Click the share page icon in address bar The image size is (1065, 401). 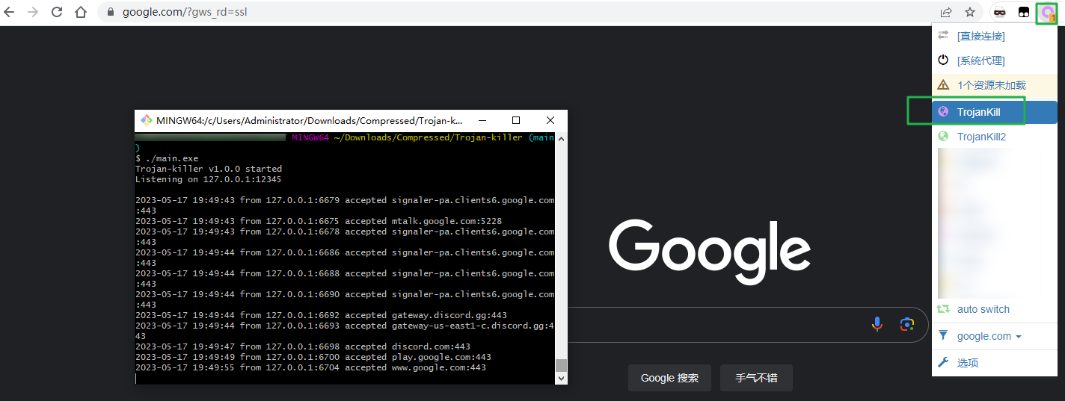tap(946, 12)
